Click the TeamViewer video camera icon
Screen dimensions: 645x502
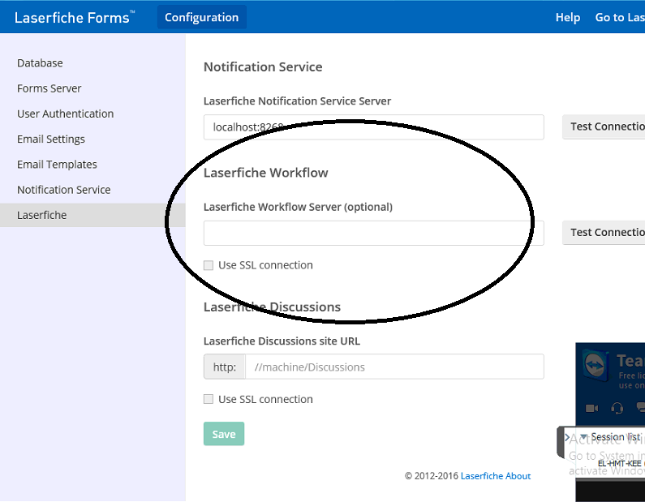(592, 408)
